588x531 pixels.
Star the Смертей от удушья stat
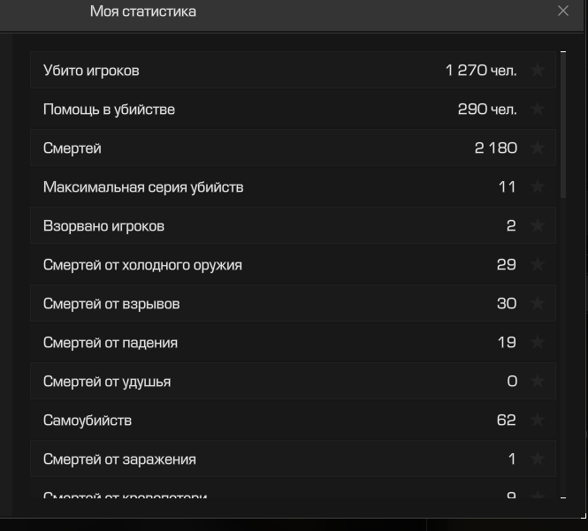click(538, 381)
